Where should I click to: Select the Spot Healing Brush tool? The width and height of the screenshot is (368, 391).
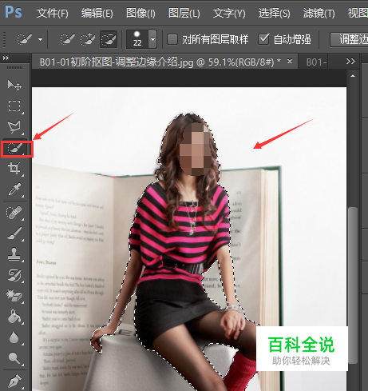(x=14, y=213)
